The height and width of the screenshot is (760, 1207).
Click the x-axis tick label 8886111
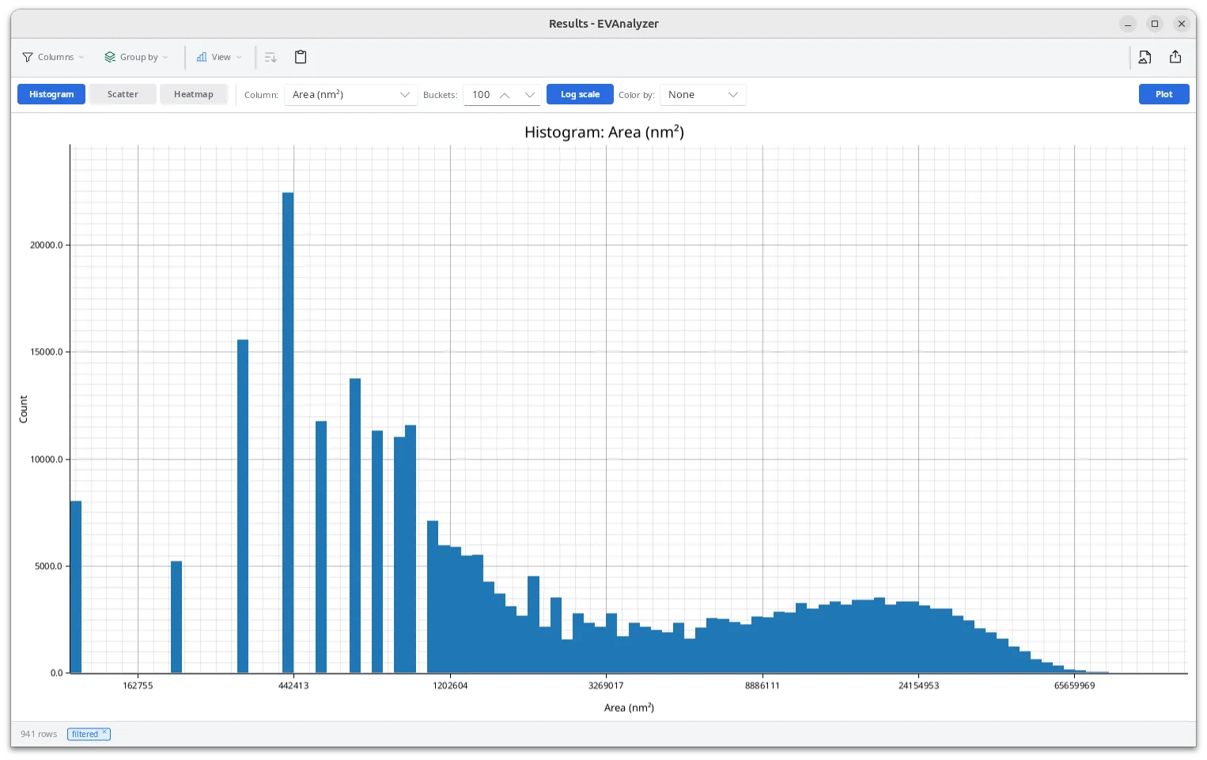coord(762,686)
